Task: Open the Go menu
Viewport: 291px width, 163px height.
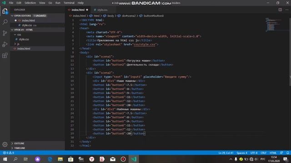Action: [50, 3]
